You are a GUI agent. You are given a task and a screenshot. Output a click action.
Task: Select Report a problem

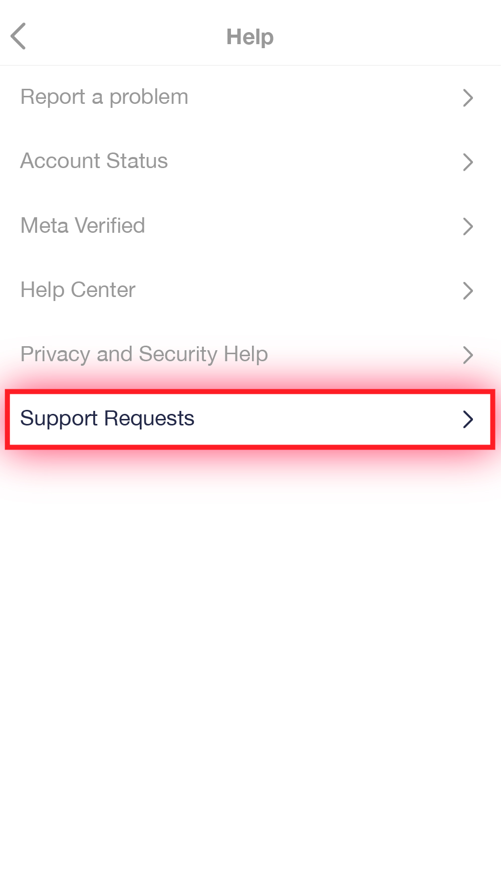(104, 97)
